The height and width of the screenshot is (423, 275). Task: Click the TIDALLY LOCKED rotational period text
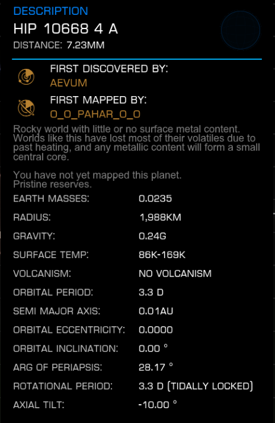coord(210,386)
